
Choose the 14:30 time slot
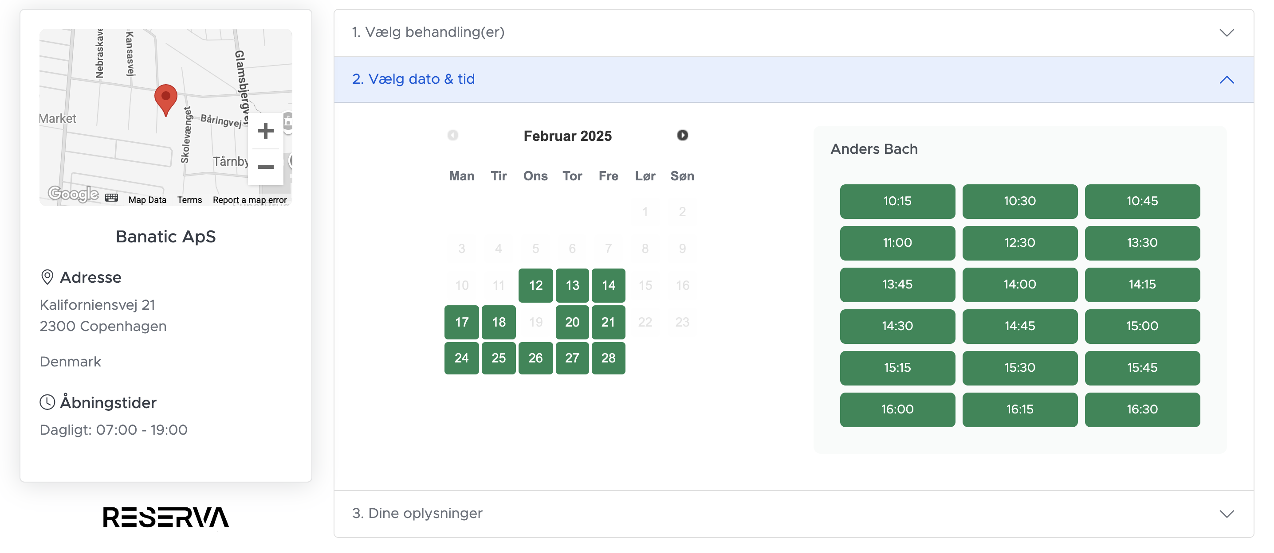pyautogui.click(x=897, y=326)
